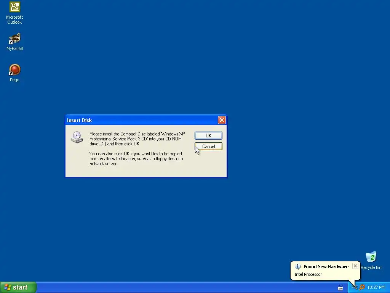Open the Microsoft Outlook desktop icon
390x293 pixels.
point(14,13)
